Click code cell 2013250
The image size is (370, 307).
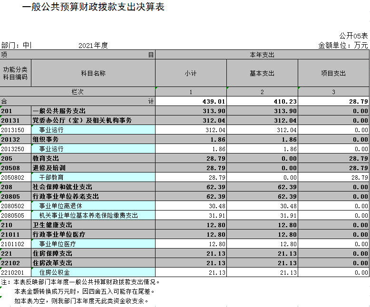tap(15, 149)
